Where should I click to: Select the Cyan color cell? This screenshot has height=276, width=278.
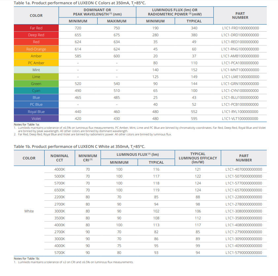pos(36,91)
